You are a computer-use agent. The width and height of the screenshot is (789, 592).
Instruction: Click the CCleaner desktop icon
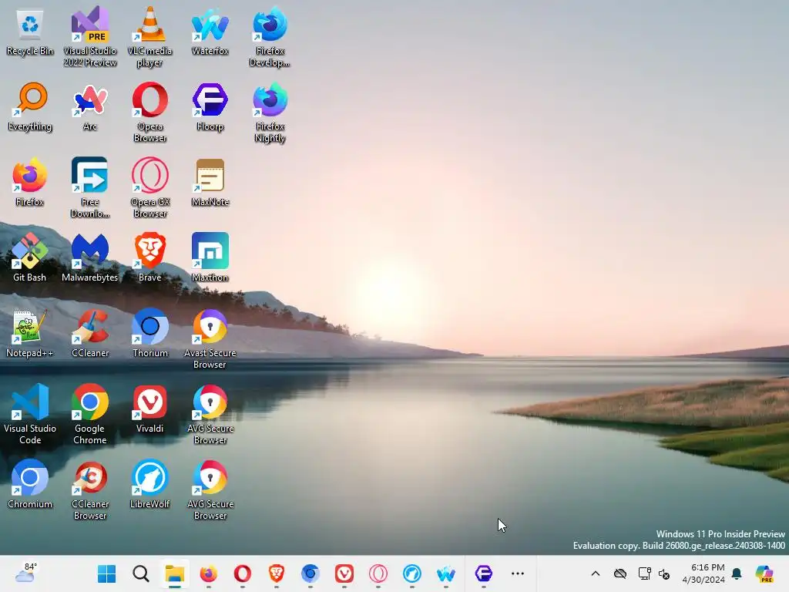point(90,333)
